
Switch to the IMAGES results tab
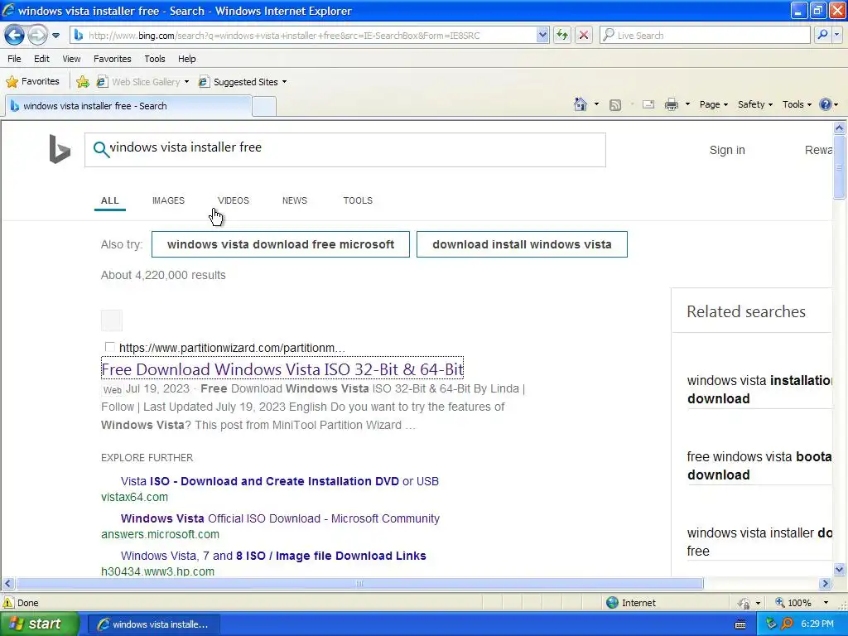point(168,200)
